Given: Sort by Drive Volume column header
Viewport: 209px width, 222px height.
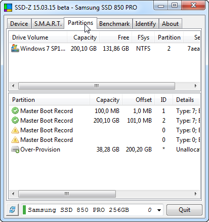Looking at the screenshot, I should (x=38, y=38).
